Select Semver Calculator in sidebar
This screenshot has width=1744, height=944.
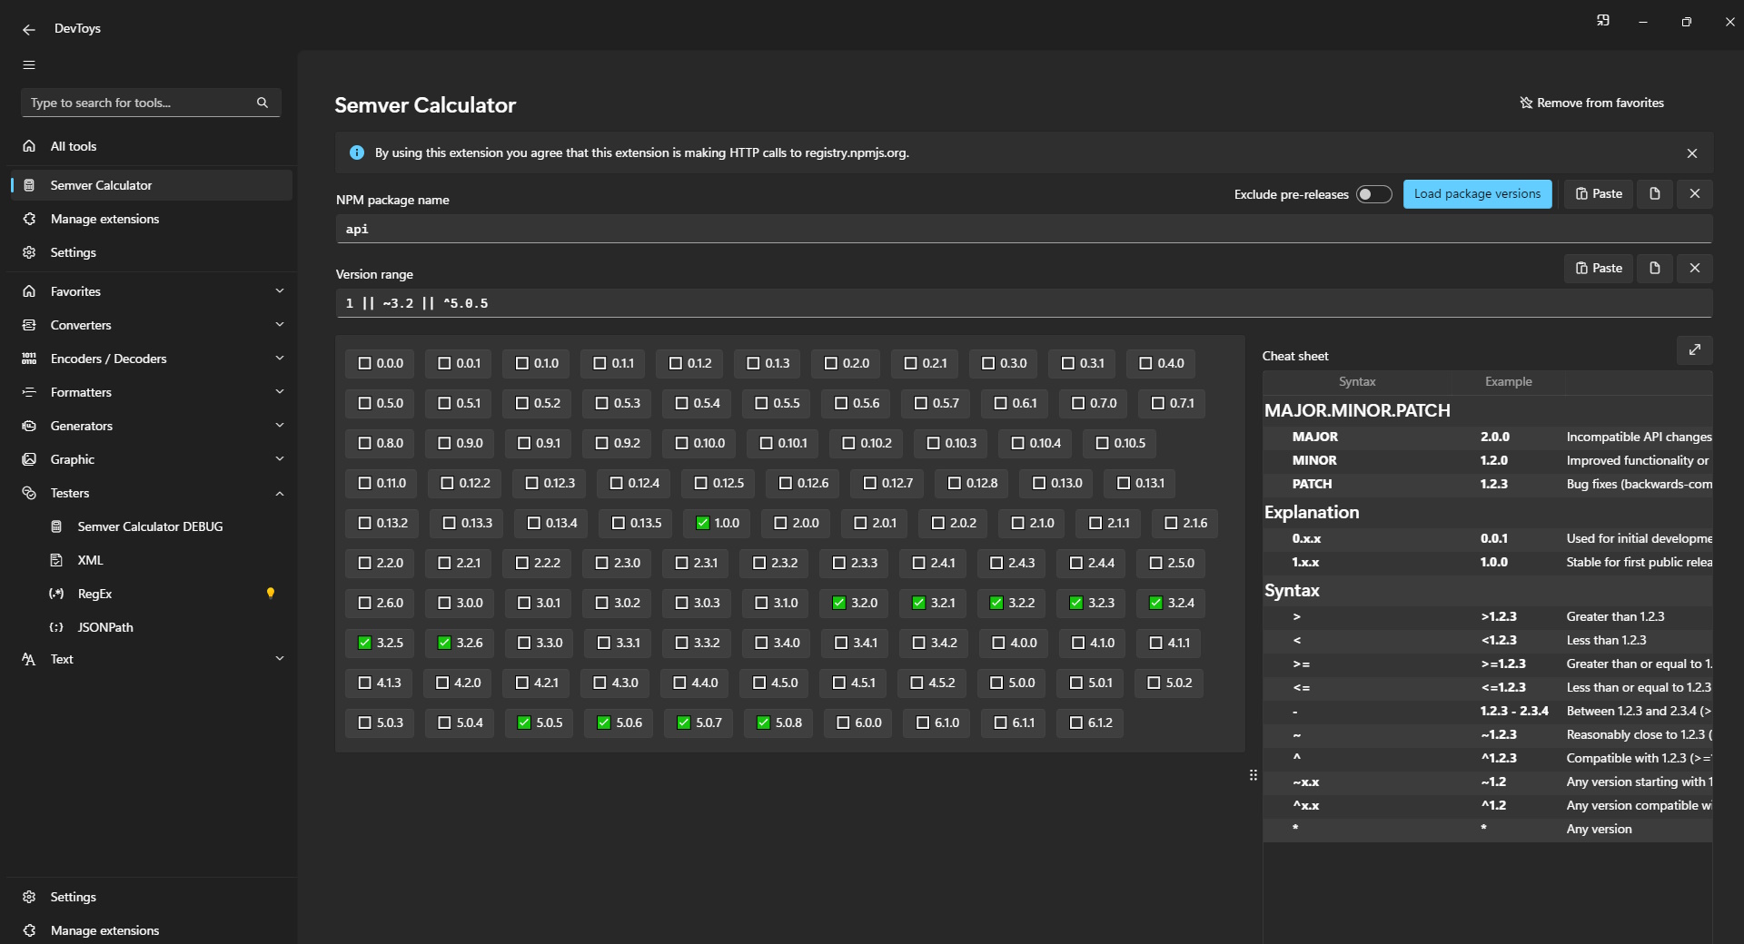tap(151, 185)
